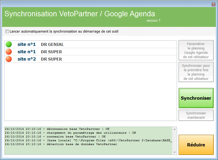The height and width of the screenshot is (160, 218).
Task: Click the version 1 label in header
Action: 153,21
